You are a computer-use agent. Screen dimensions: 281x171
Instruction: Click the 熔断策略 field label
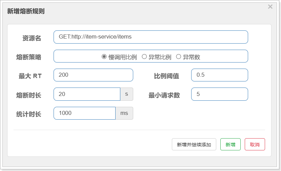click(29, 57)
